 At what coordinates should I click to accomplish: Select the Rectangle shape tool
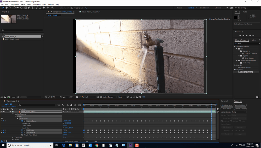pos(26,8)
